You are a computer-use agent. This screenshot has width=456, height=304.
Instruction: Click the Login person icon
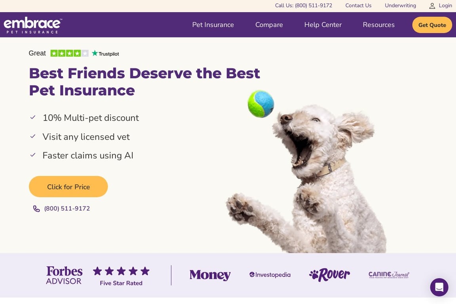(432, 6)
